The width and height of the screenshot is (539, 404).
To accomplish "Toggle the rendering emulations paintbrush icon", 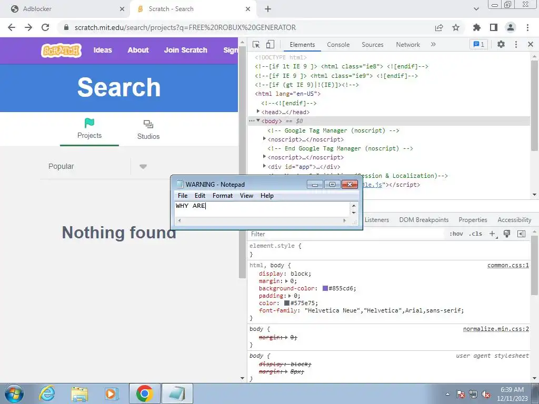I will (x=507, y=234).
